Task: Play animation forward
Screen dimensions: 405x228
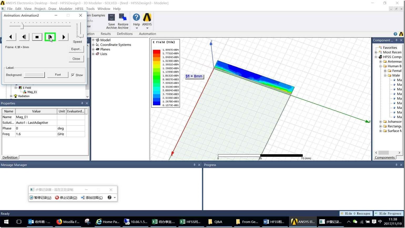Action: pyautogui.click(x=63, y=37)
